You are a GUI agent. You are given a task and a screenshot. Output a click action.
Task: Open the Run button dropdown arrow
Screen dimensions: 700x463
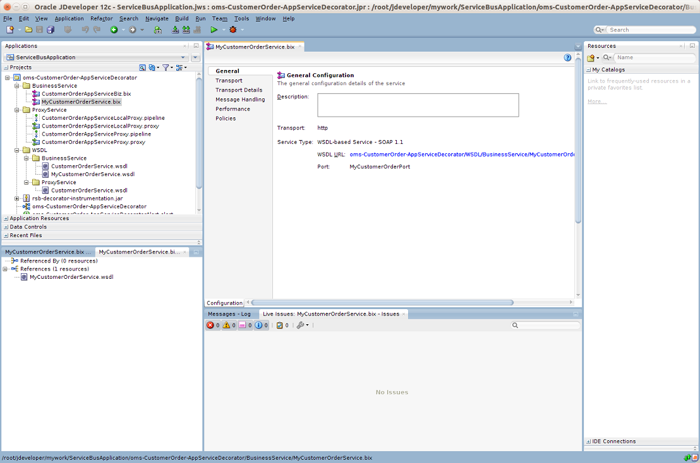[224, 30]
